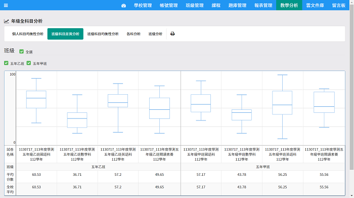Select exam name 五年級甲班閱讀素養 cell

pyautogui.click(x=324, y=154)
